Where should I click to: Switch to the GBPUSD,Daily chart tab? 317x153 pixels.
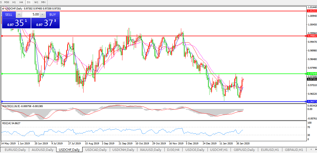click(244, 150)
